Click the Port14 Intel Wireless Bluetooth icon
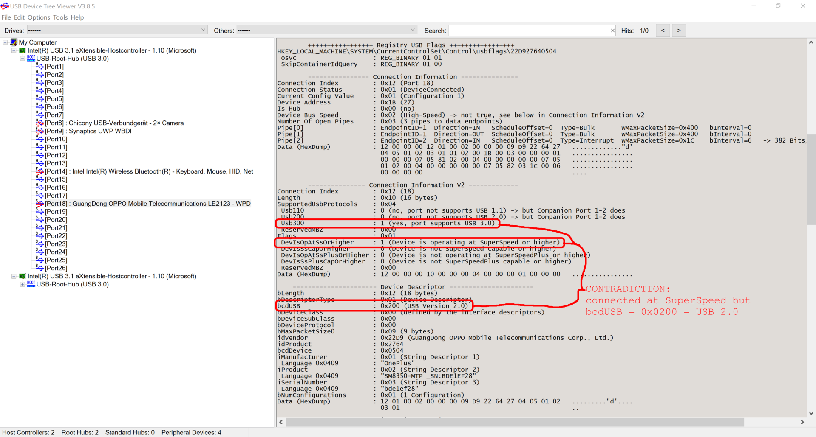Image resolution: width=816 pixels, height=437 pixels. (40, 171)
